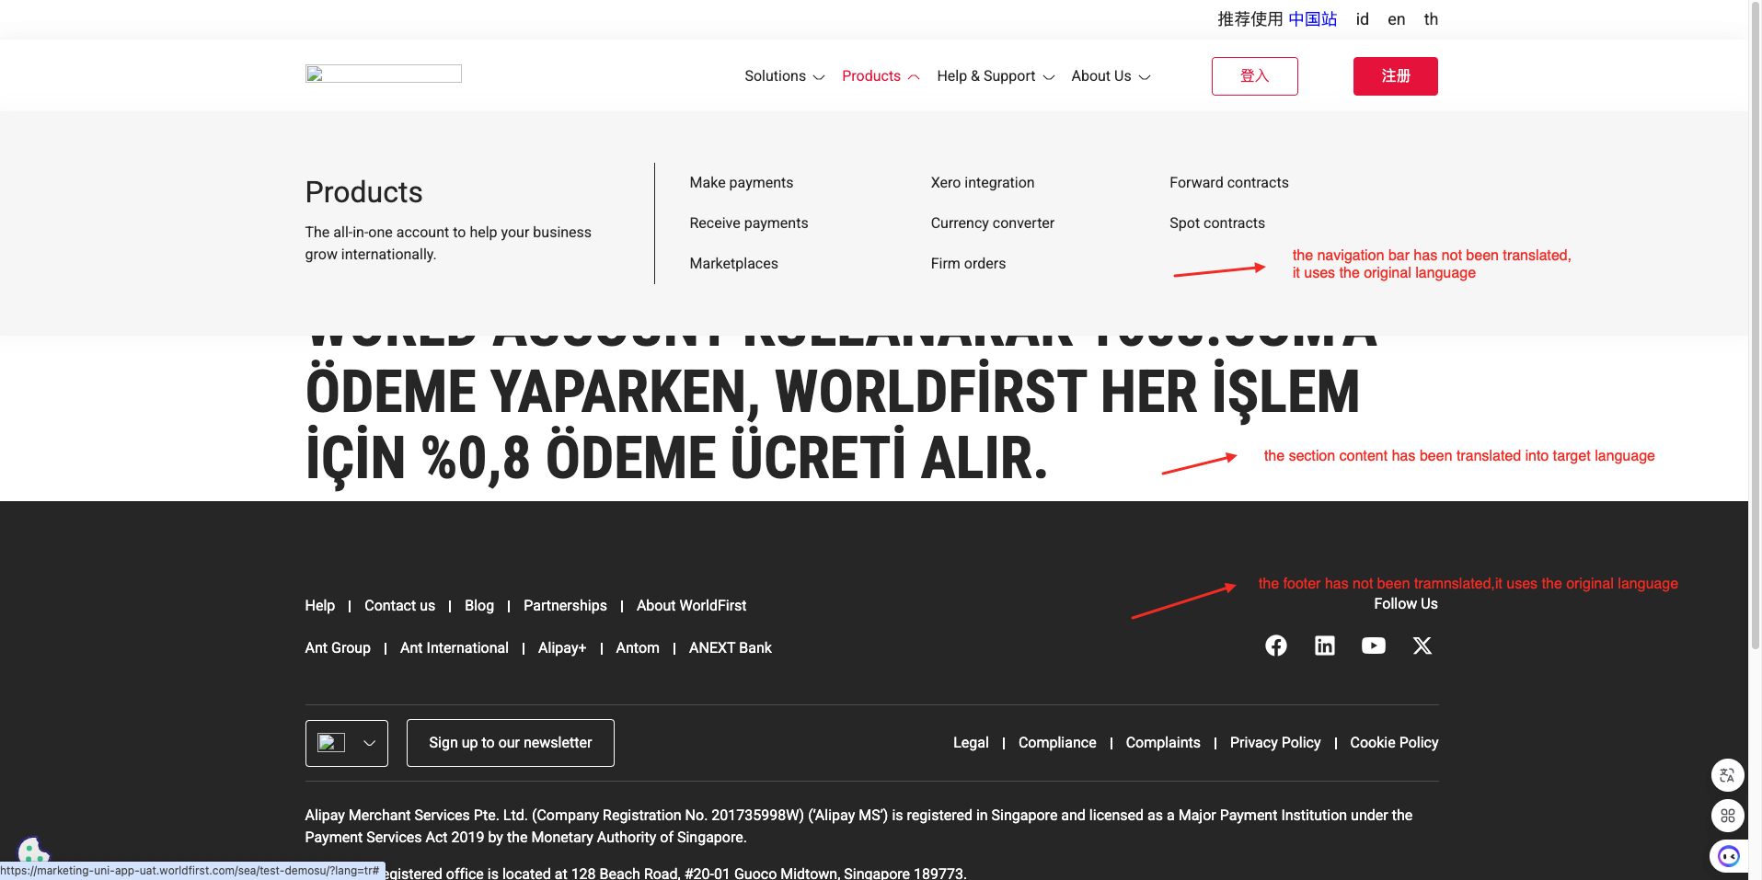Select Currency converter from Products menu
This screenshot has width=1762, height=880.
[992, 223]
